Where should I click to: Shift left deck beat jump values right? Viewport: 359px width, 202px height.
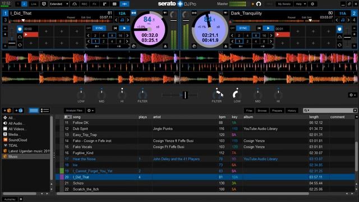pyautogui.click(x=127, y=42)
